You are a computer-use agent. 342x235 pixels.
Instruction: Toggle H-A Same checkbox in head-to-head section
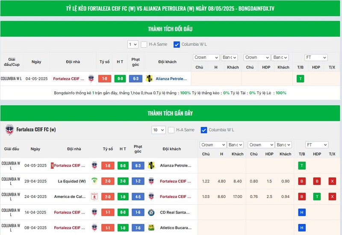point(144,44)
